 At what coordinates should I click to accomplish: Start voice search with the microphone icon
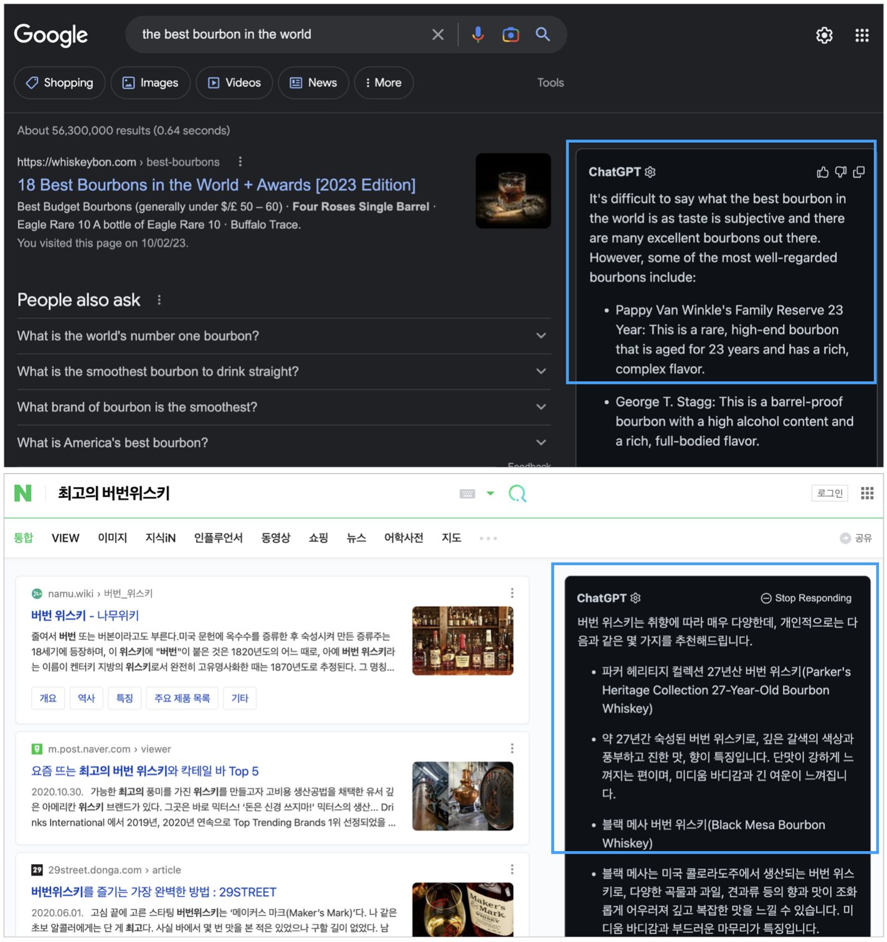pos(478,34)
